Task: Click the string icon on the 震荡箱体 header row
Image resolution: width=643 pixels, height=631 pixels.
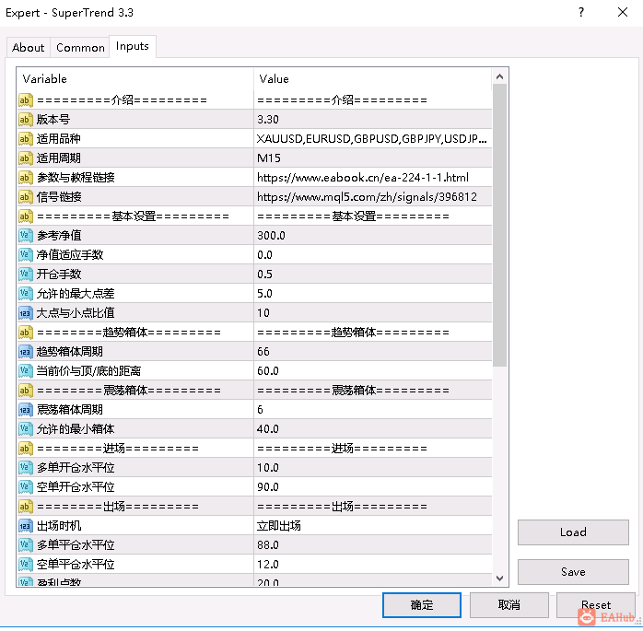Action: pos(25,391)
